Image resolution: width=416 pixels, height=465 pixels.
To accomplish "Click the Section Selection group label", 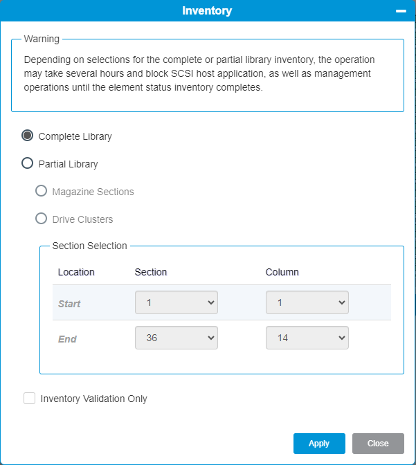I will (x=90, y=246).
